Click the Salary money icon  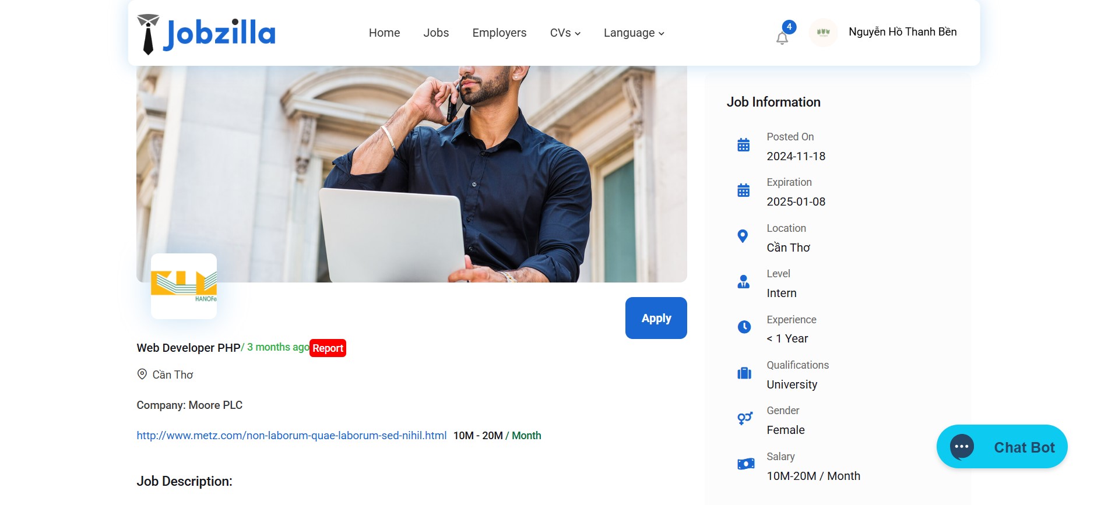tap(746, 464)
